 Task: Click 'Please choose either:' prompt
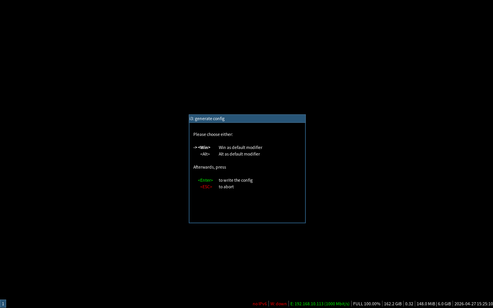[x=213, y=134]
